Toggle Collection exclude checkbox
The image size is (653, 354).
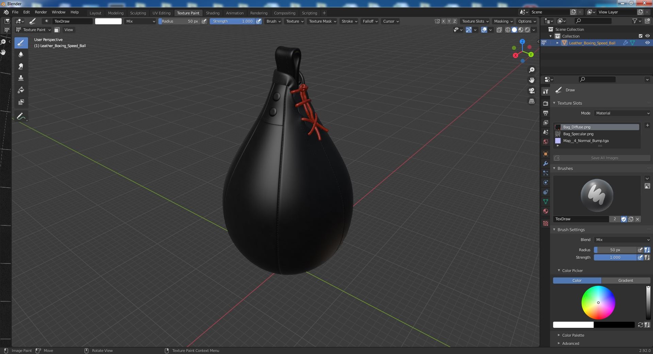[640, 36]
